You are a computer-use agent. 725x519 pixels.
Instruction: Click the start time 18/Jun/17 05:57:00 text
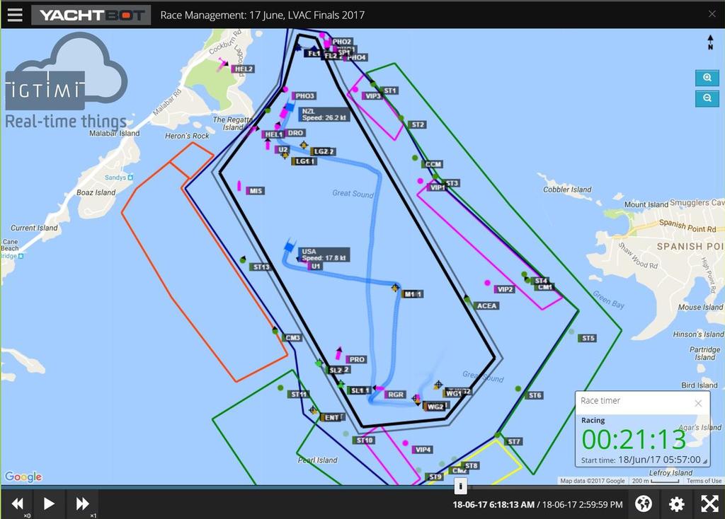click(x=659, y=460)
